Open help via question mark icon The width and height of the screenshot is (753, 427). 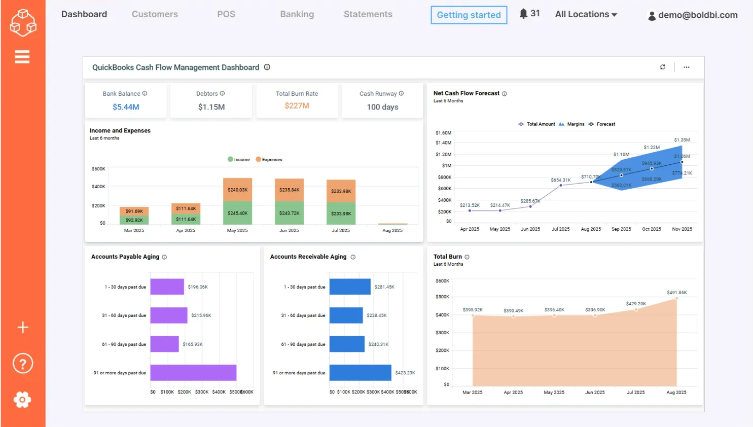pyautogui.click(x=22, y=363)
